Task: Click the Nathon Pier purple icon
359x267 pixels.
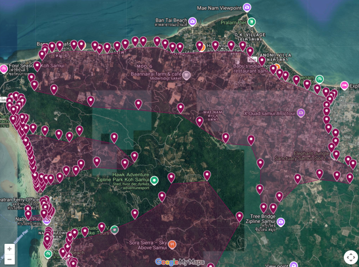Action: (46, 221)
